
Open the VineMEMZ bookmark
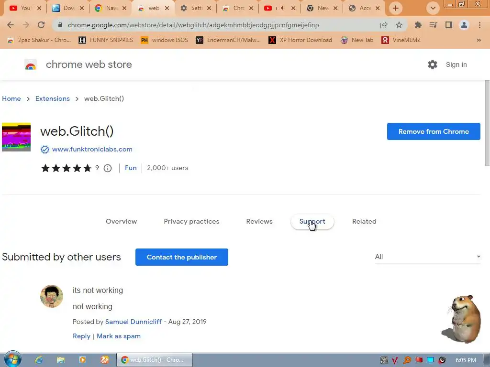coord(401,40)
